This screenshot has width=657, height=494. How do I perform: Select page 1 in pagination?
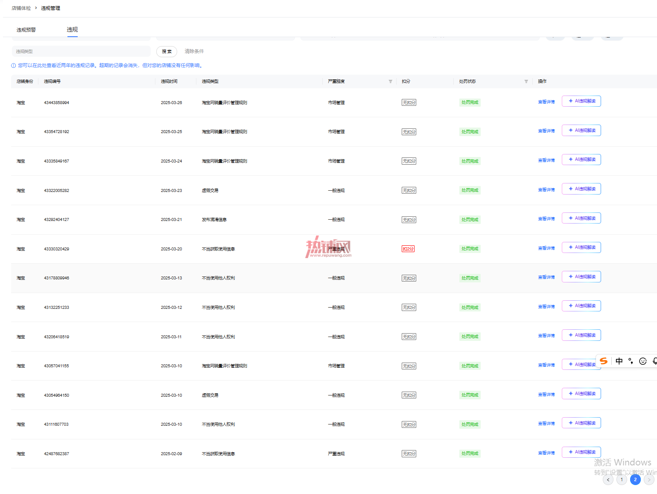622,480
